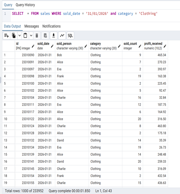Select row number 1 header
Image resolution: width=180 pixels, height=194 pixels.
point(9,55)
